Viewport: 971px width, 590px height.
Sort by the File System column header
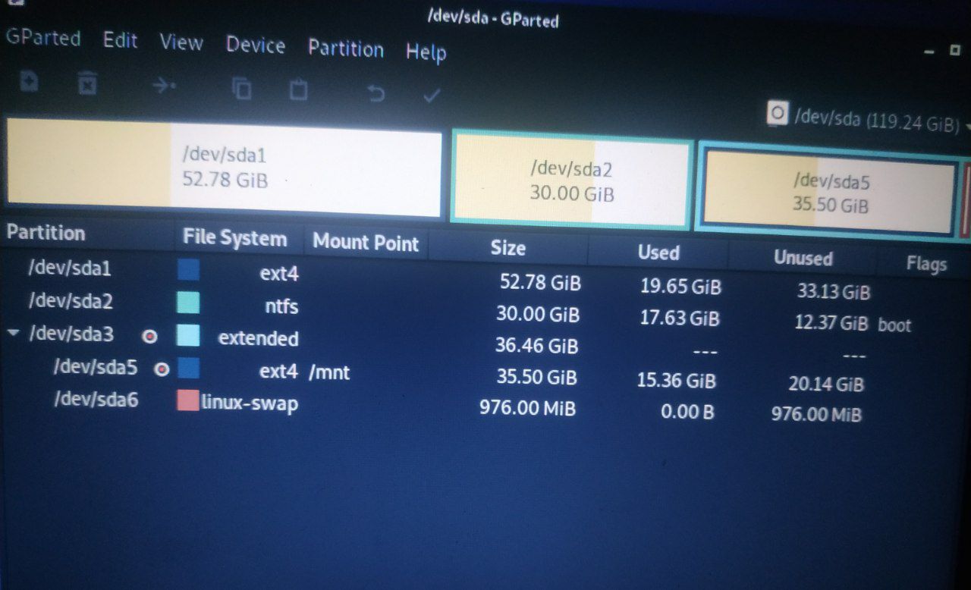[235, 238]
